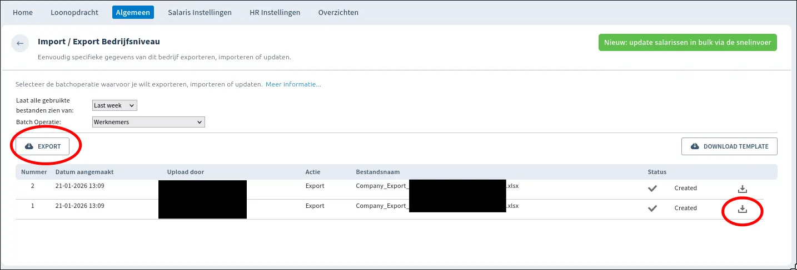This screenshot has height=270, width=797.
Task: Navigate to the Overzichten tab
Action: [x=338, y=12]
